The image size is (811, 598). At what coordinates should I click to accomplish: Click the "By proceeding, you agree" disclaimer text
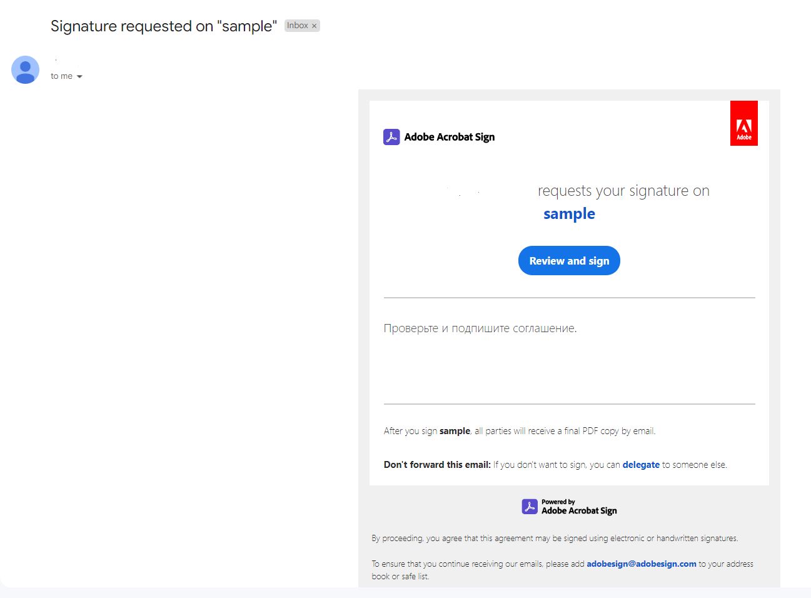click(555, 538)
